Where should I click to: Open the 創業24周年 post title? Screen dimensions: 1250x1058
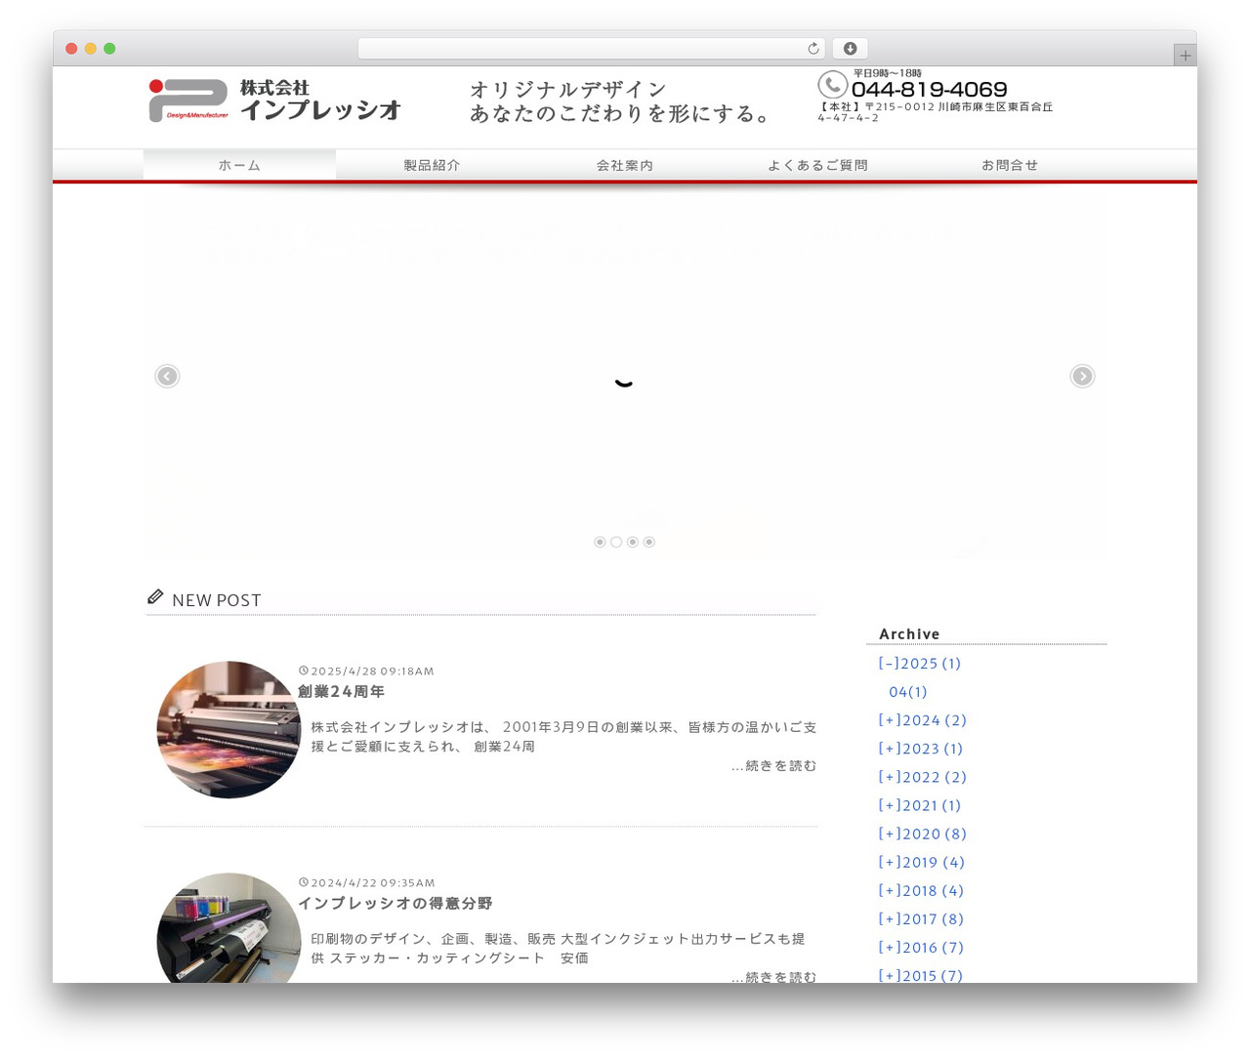pyautogui.click(x=341, y=691)
